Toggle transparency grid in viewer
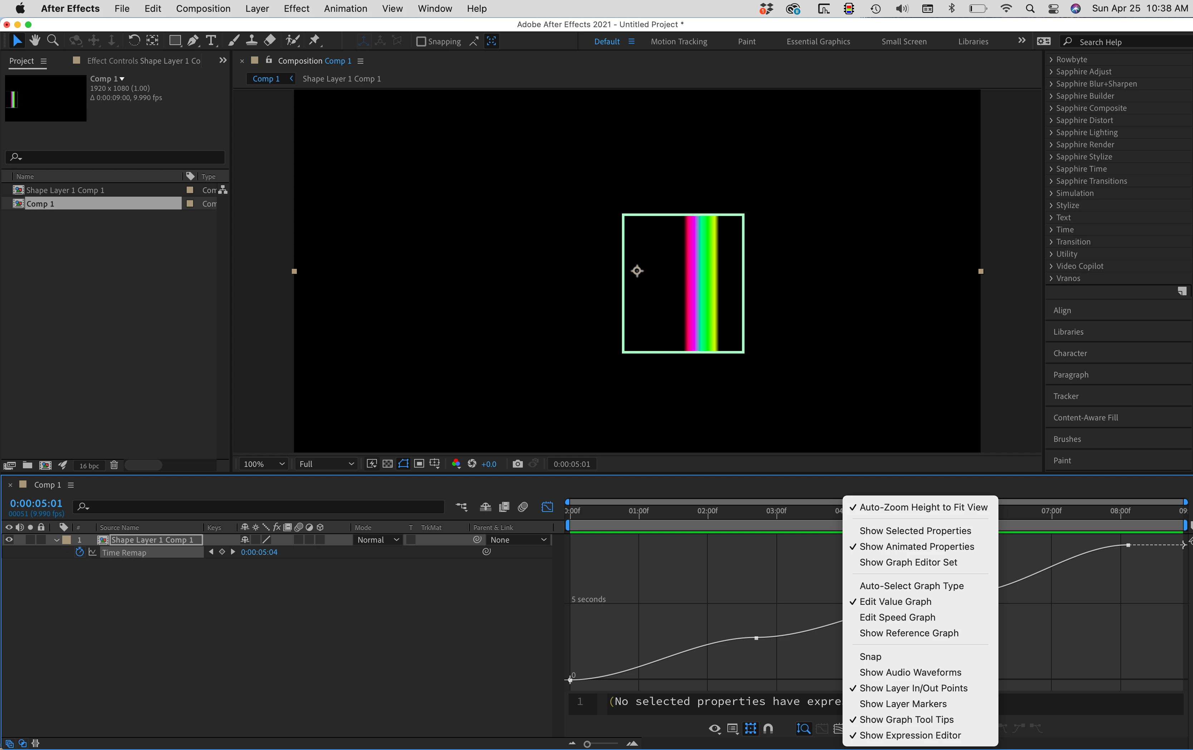This screenshot has height=750, width=1193. pyautogui.click(x=387, y=464)
